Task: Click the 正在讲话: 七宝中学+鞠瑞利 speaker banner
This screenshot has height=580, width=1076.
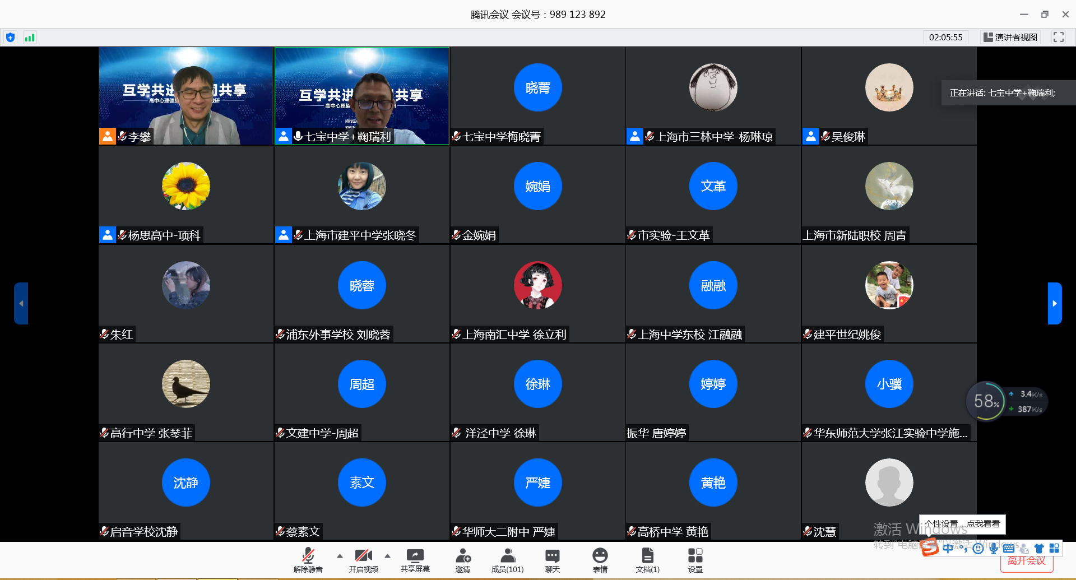Action: (x=1009, y=93)
